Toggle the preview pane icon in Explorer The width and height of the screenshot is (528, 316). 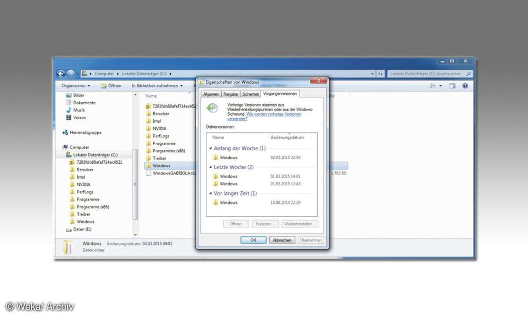pyautogui.click(x=452, y=86)
